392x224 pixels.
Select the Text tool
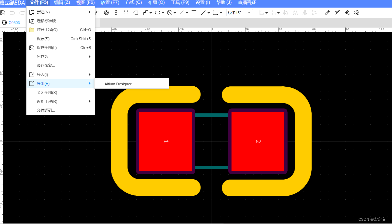194,13
